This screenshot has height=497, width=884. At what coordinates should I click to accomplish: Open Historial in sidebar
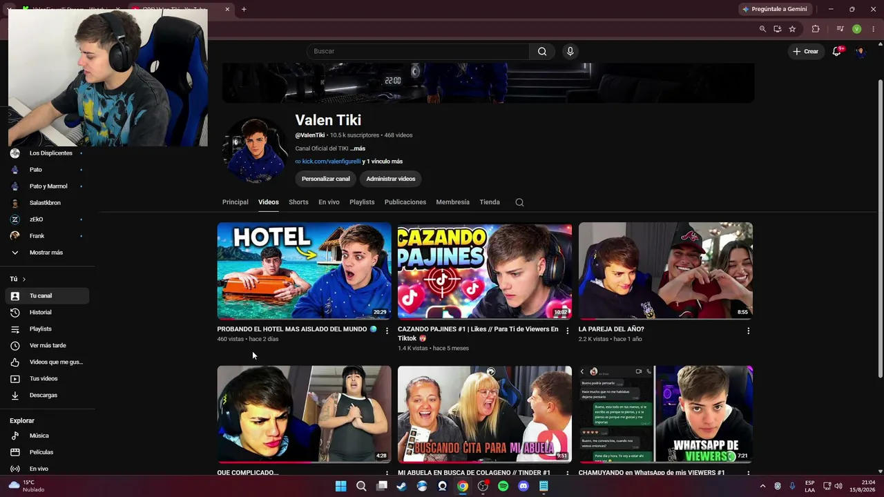pos(47,313)
